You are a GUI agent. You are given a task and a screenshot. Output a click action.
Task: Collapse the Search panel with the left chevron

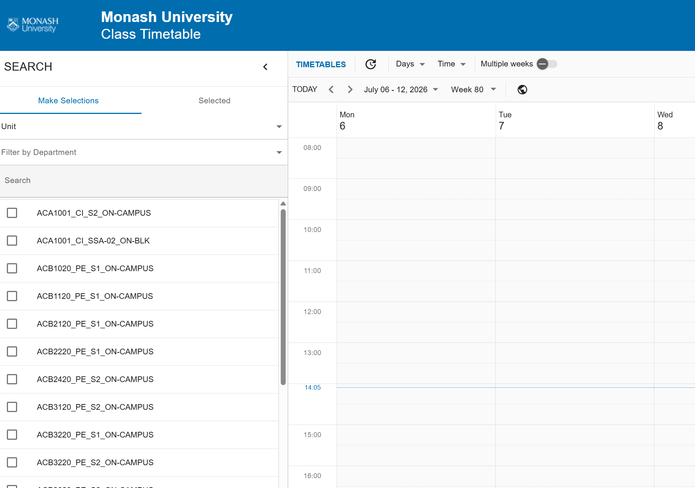point(265,67)
